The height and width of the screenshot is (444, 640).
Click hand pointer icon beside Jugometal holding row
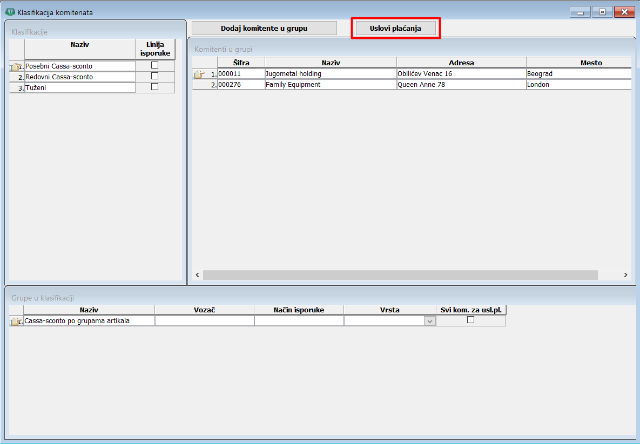coord(199,74)
